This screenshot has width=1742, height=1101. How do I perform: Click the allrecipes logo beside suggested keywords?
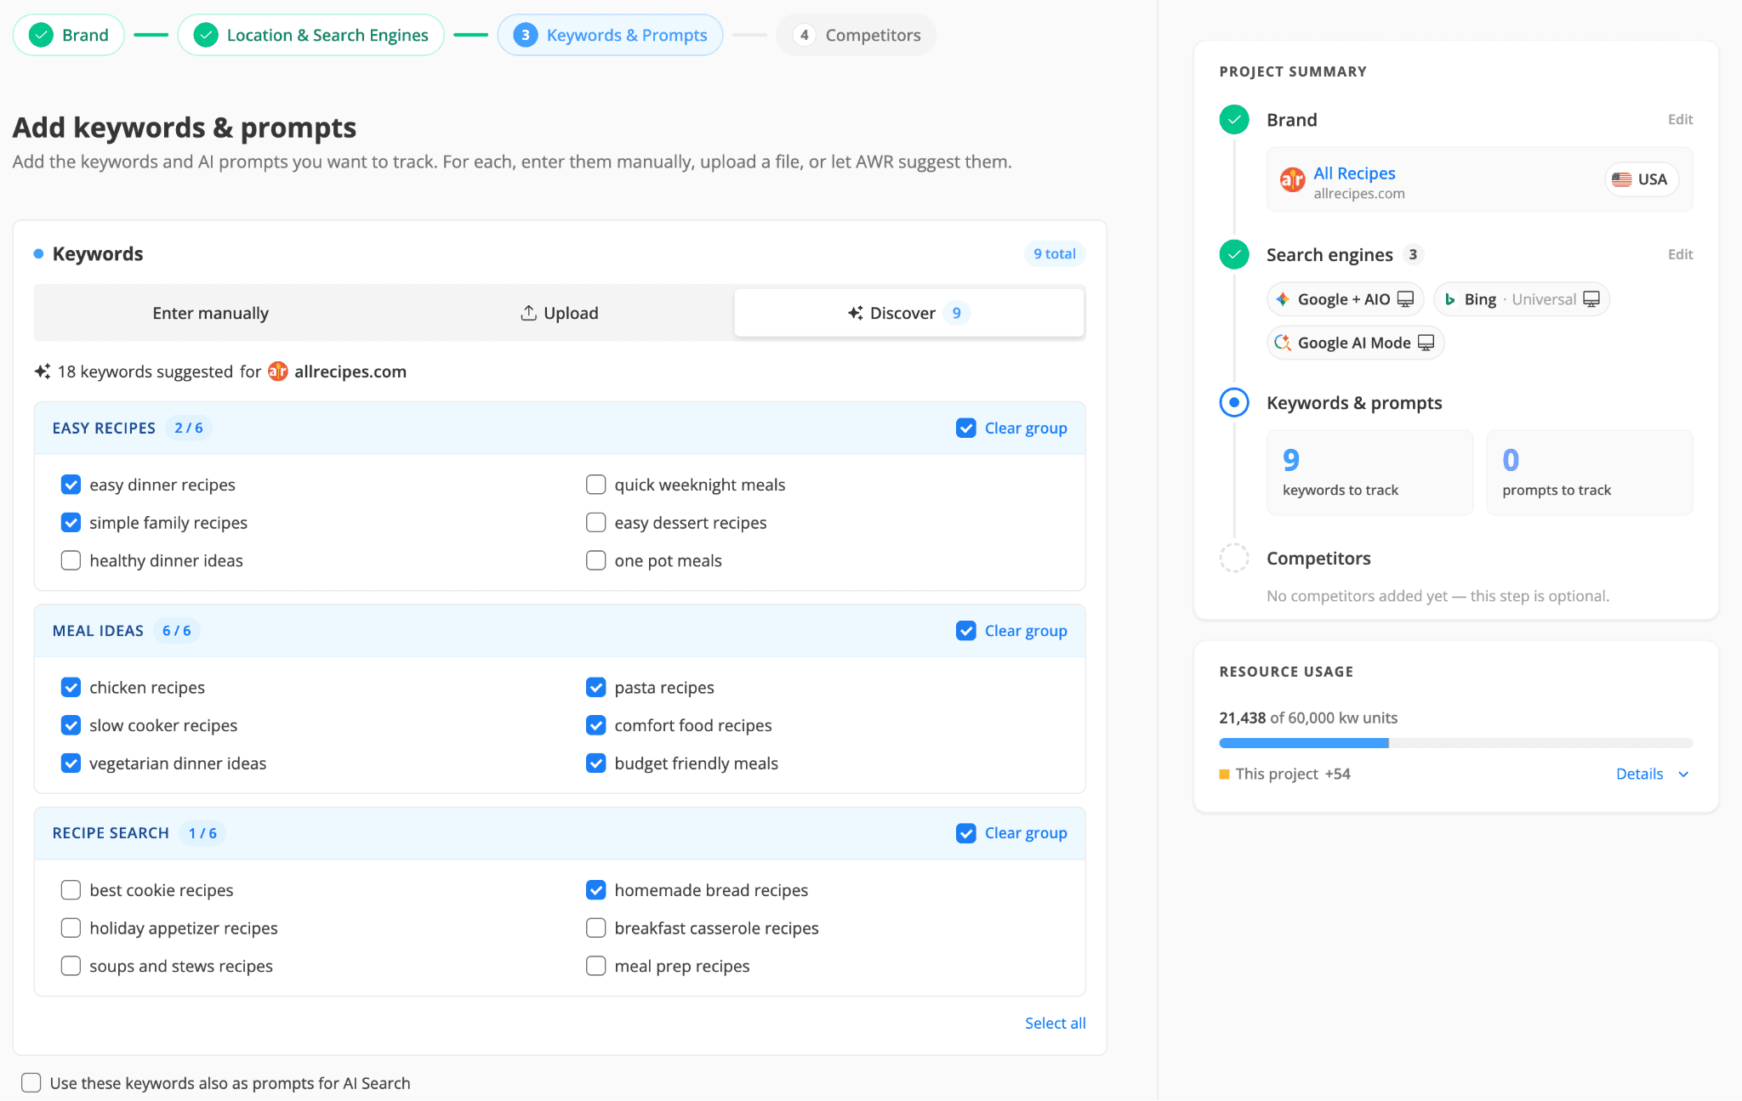click(278, 372)
